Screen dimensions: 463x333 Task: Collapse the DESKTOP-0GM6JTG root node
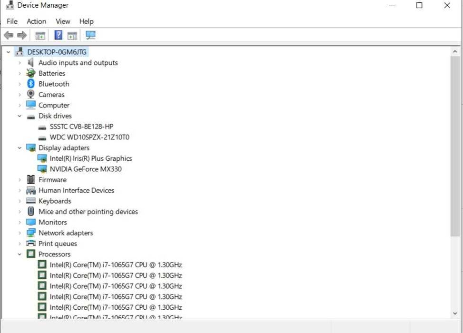[8, 52]
